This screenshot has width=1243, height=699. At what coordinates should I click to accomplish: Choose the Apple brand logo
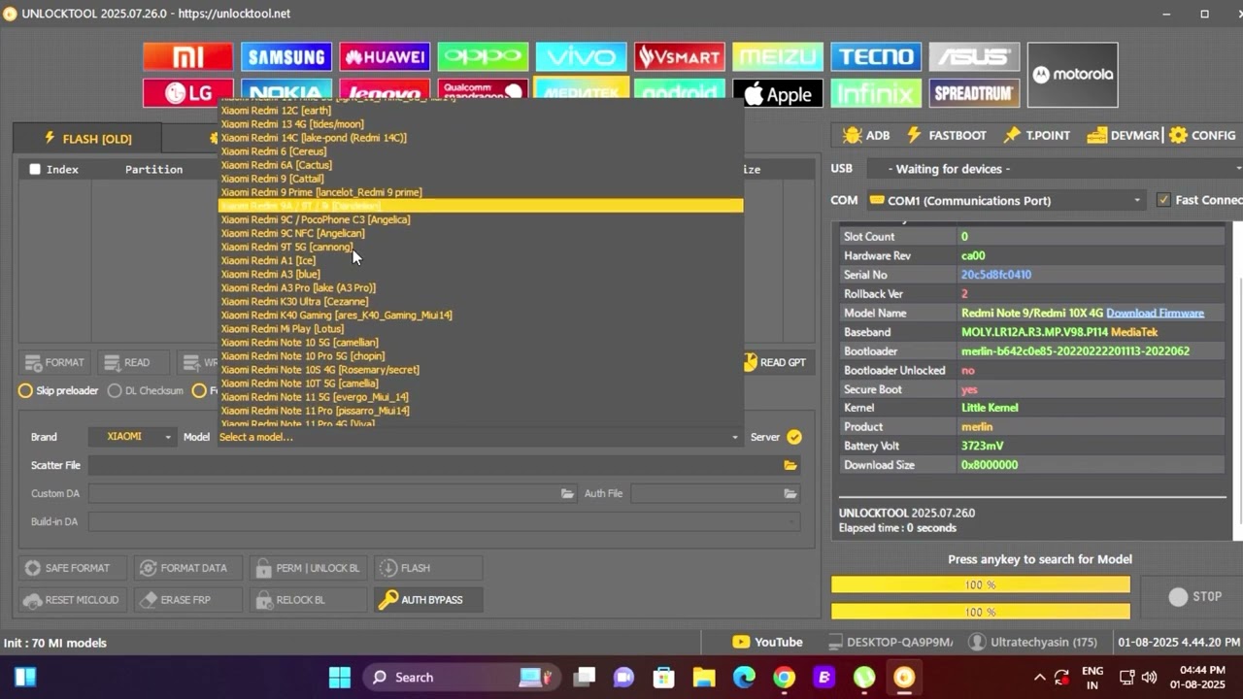(778, 93)
